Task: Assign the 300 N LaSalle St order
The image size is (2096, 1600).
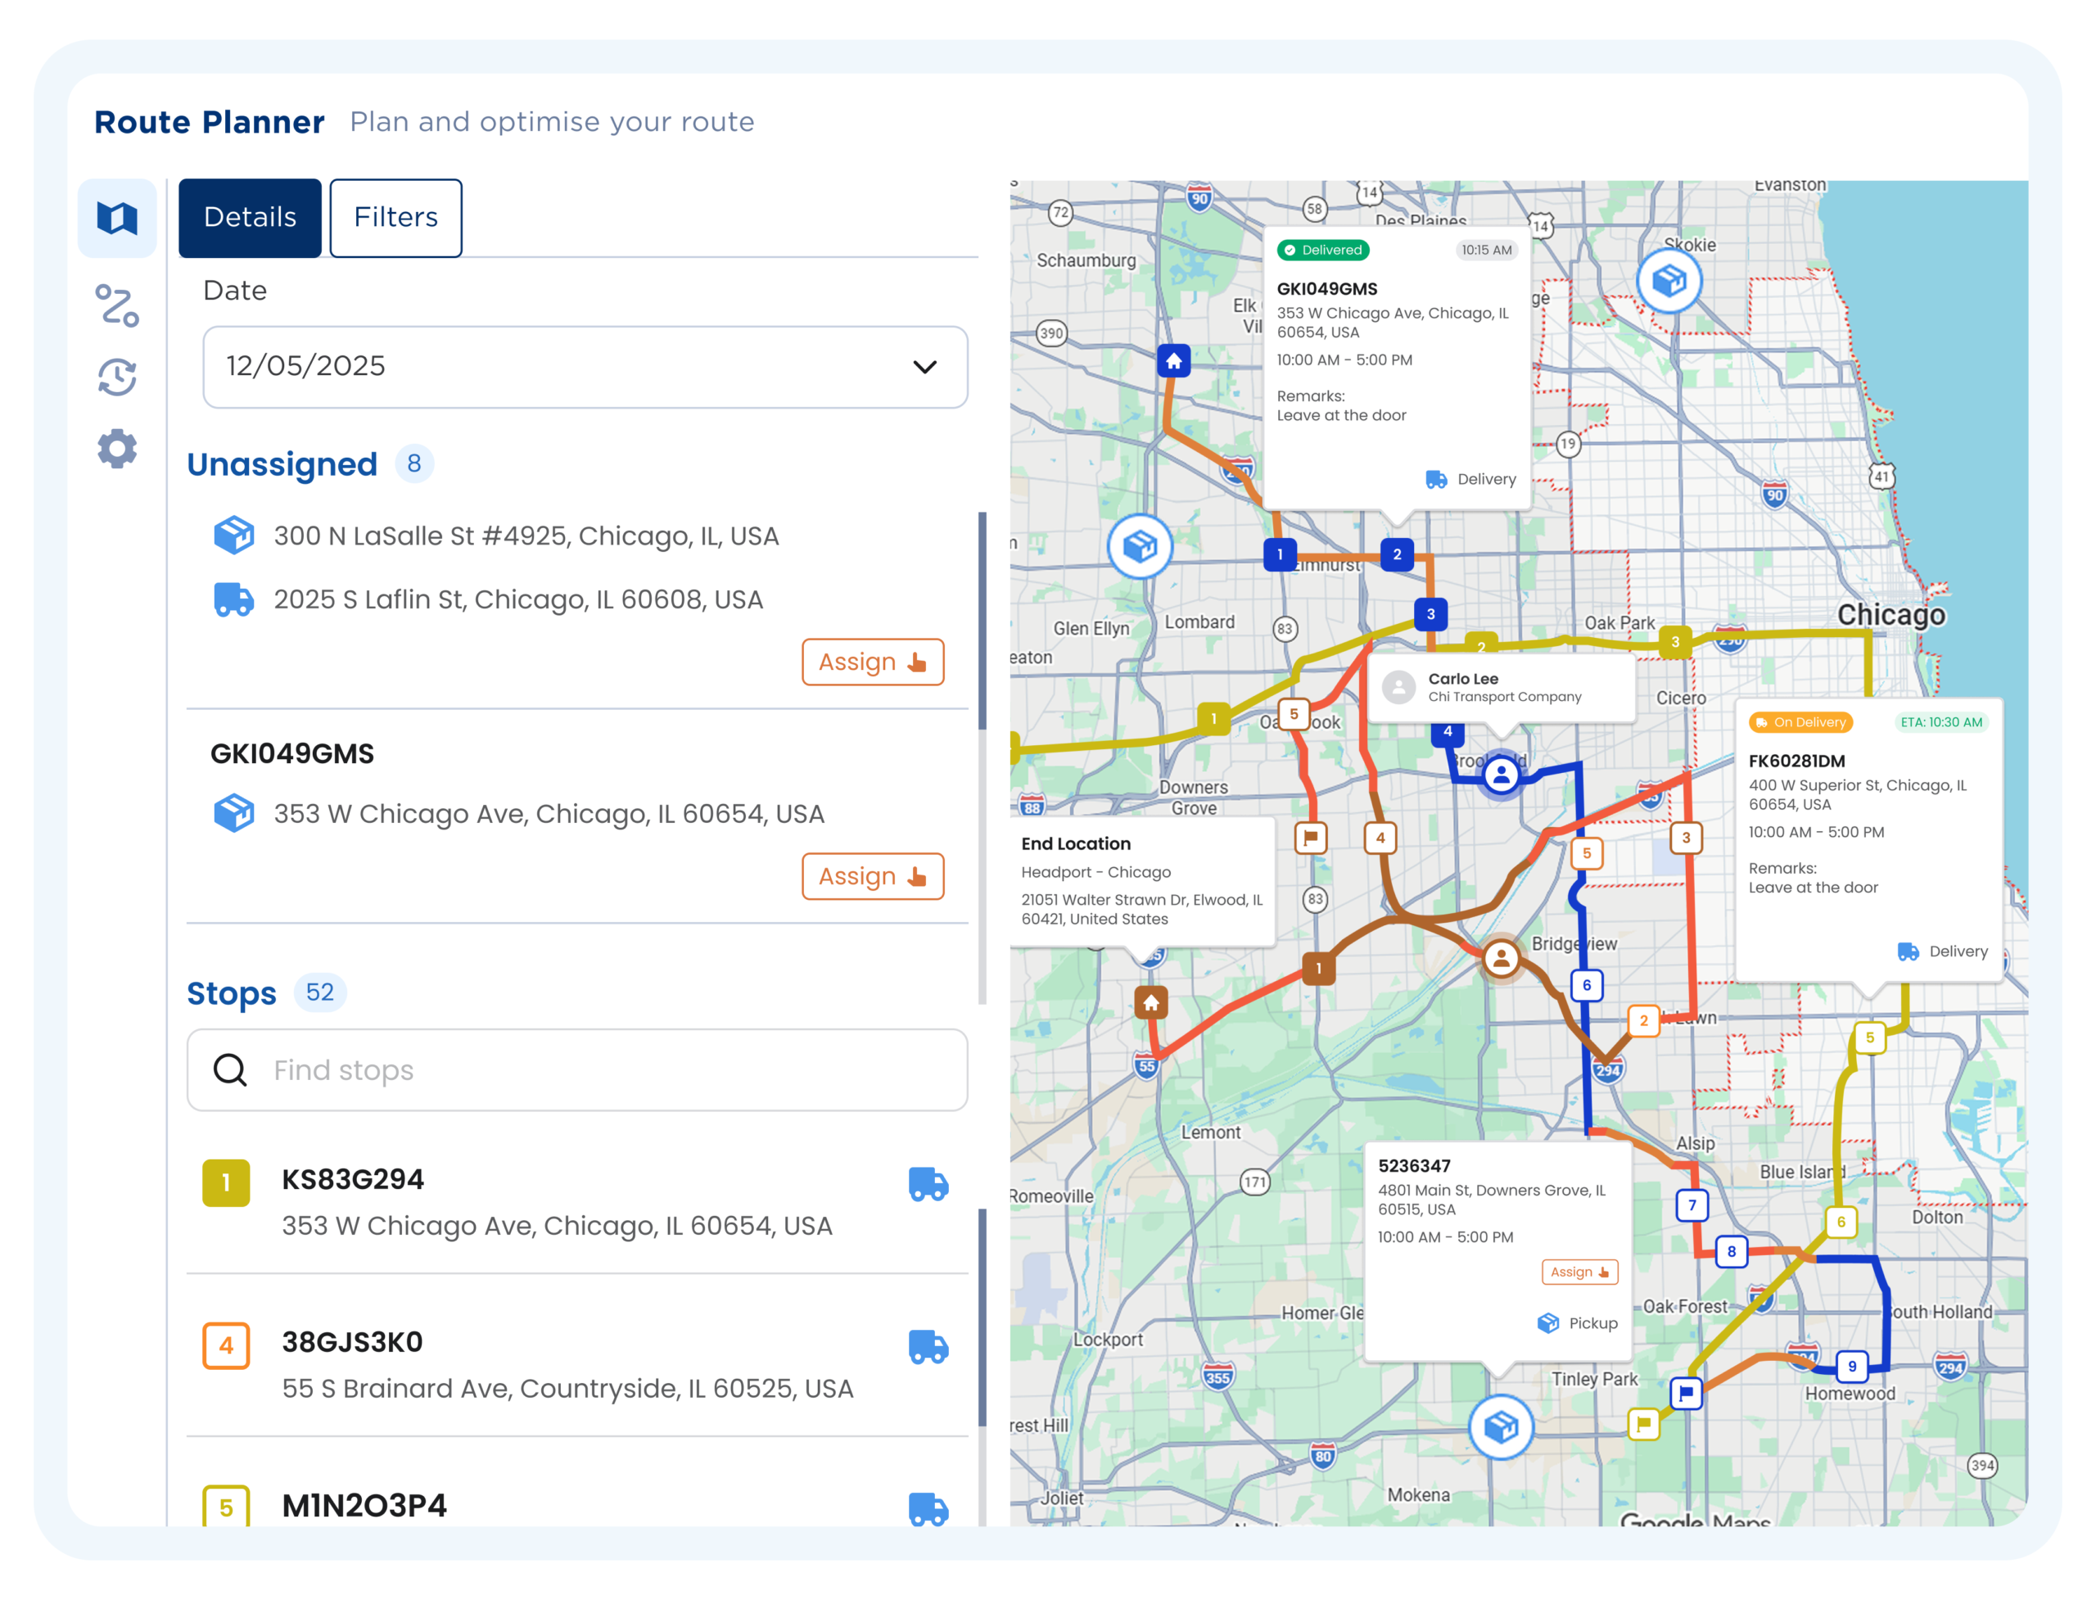Action: (872, 662)
